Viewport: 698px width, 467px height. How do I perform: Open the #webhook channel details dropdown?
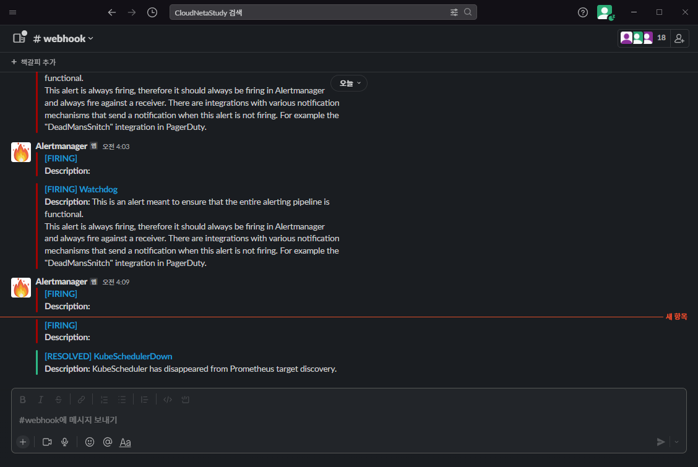click(64, 38)
